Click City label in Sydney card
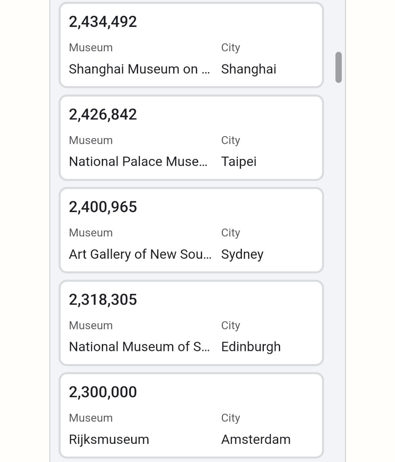Screen dimensions: 395x462 coord(231,233)
